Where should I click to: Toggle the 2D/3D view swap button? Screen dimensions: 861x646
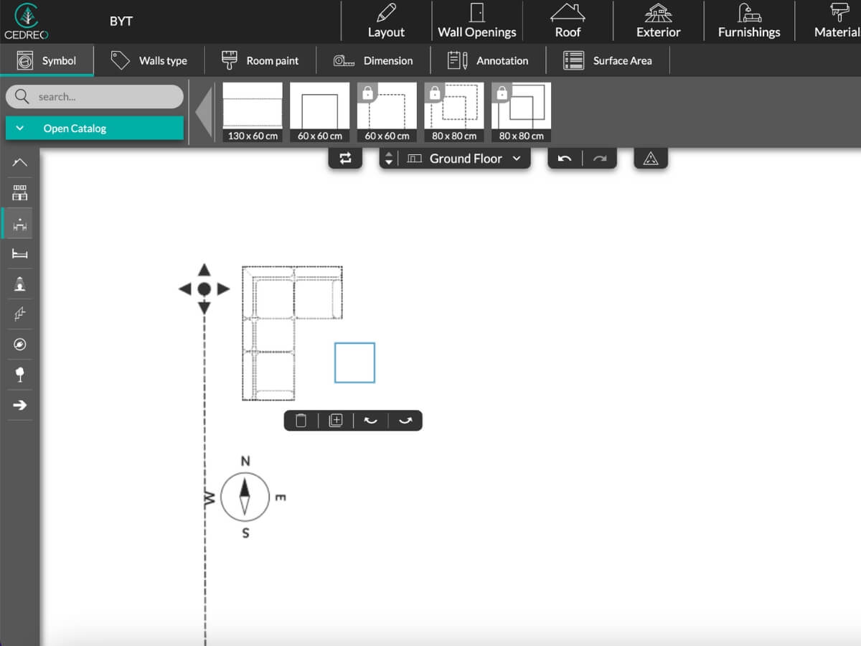point(346,159)
